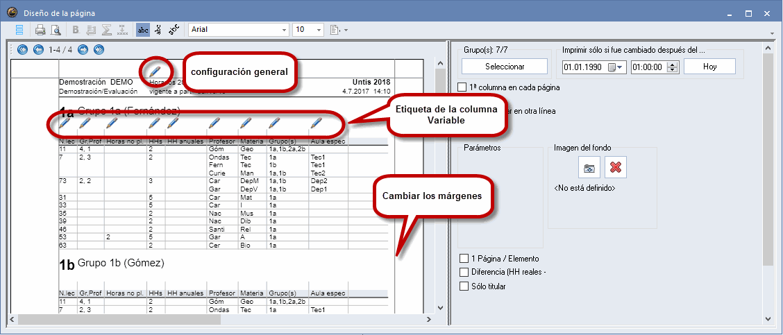Open the print preview icon
The height and width of the screenshot is (335, 783).
click(56, 30)
